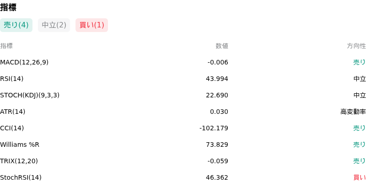Open the Williams %R indicator row
This screenshot has width=366, height=182.
click(x=183, y=145)
